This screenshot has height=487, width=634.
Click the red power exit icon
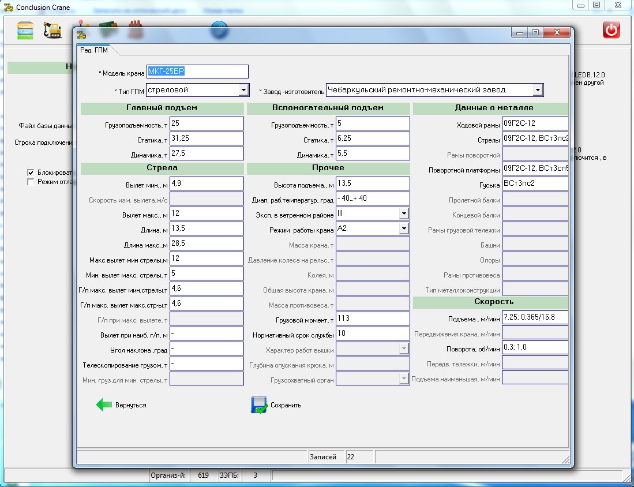point(611,30)
